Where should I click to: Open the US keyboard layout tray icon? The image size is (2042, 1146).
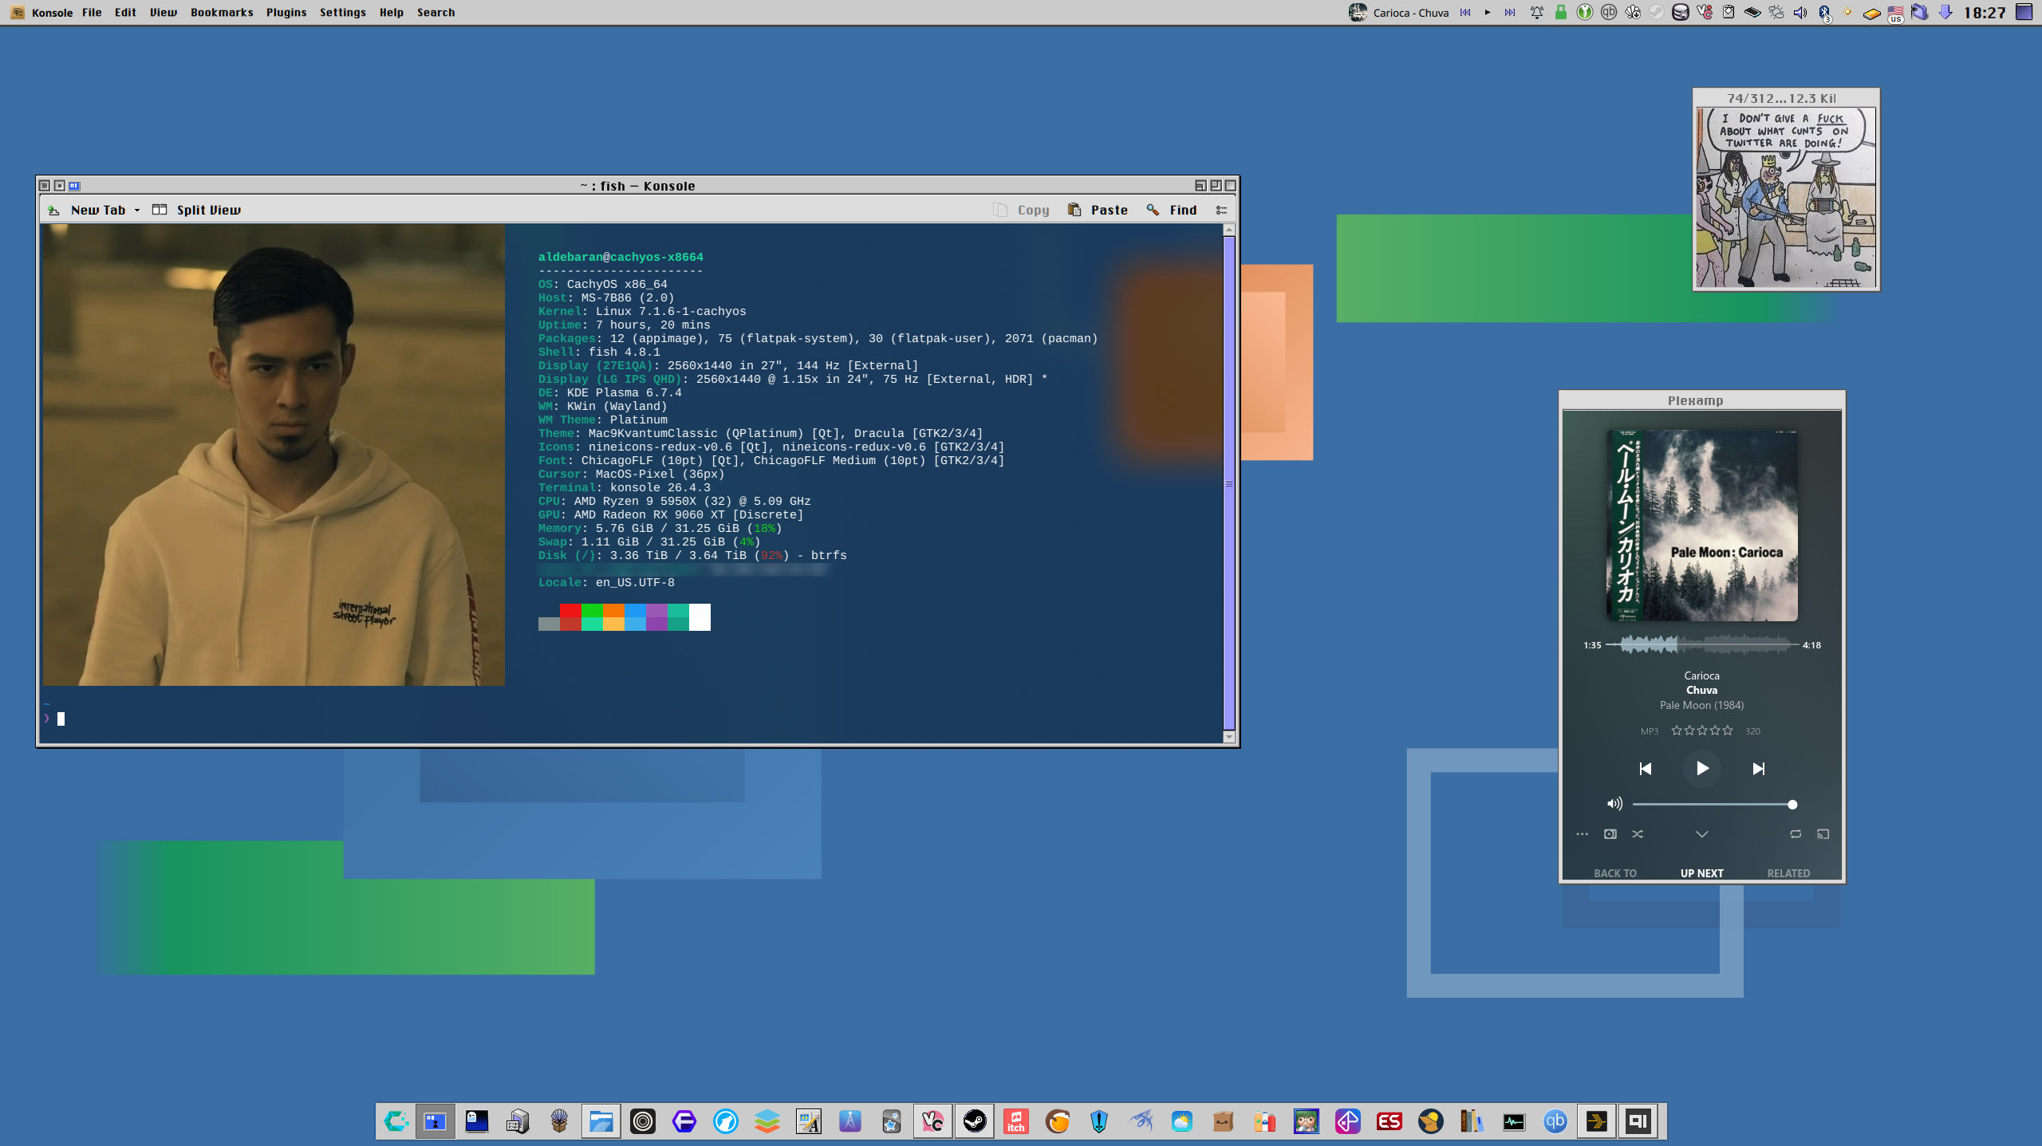[1896, 14]
